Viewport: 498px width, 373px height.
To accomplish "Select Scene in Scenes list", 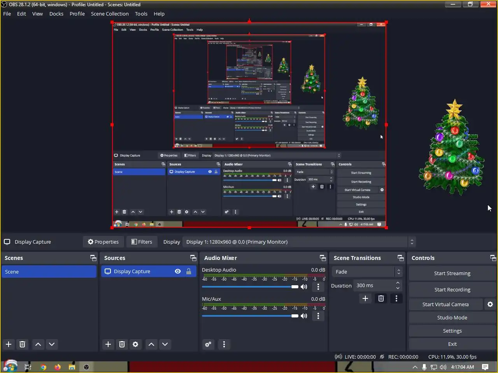I will 49,272.
